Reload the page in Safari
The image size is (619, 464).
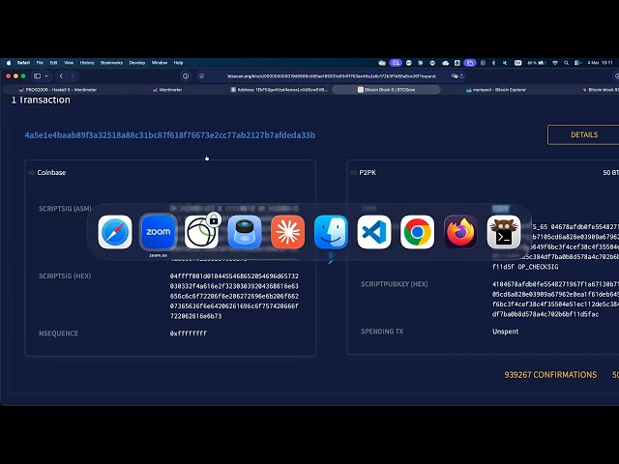[461, 76]
